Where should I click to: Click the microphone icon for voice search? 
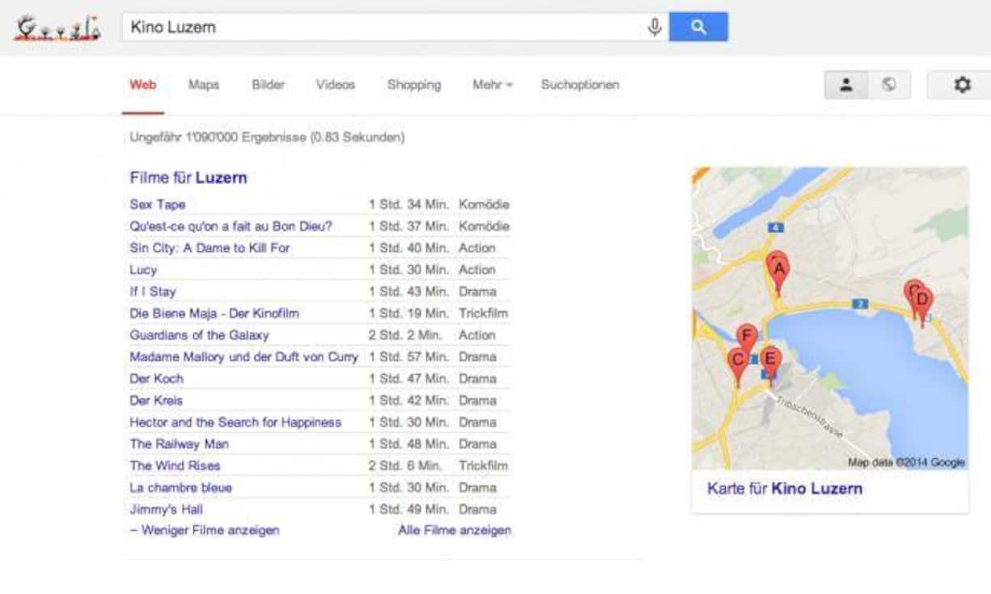654,26
